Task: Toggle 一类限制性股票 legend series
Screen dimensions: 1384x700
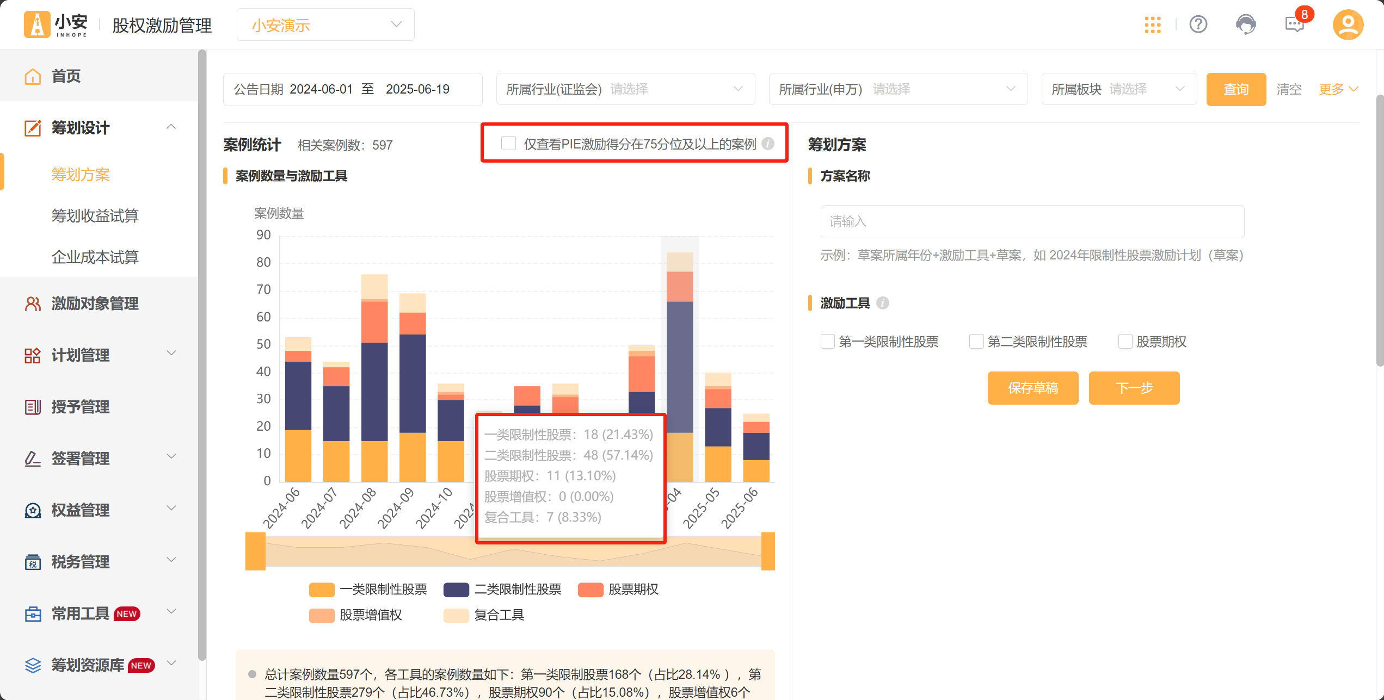Action: [x=367, y=590]
